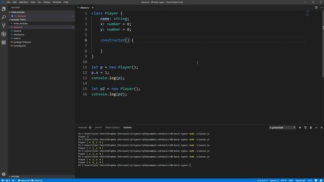Open the Selection menu

(x=23, y=2)
